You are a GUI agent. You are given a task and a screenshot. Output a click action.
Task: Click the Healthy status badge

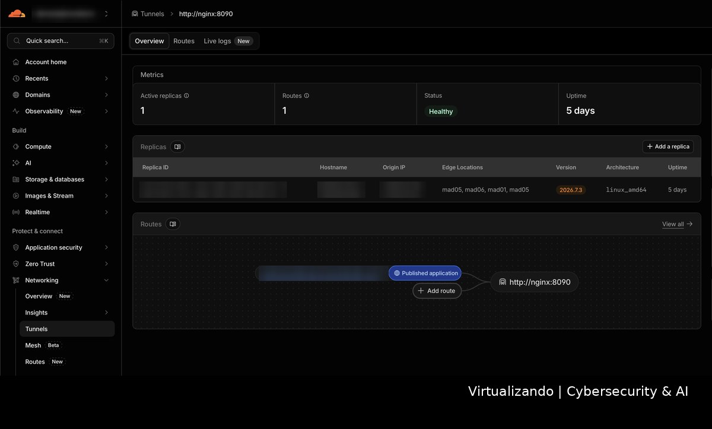coord(441,112)
